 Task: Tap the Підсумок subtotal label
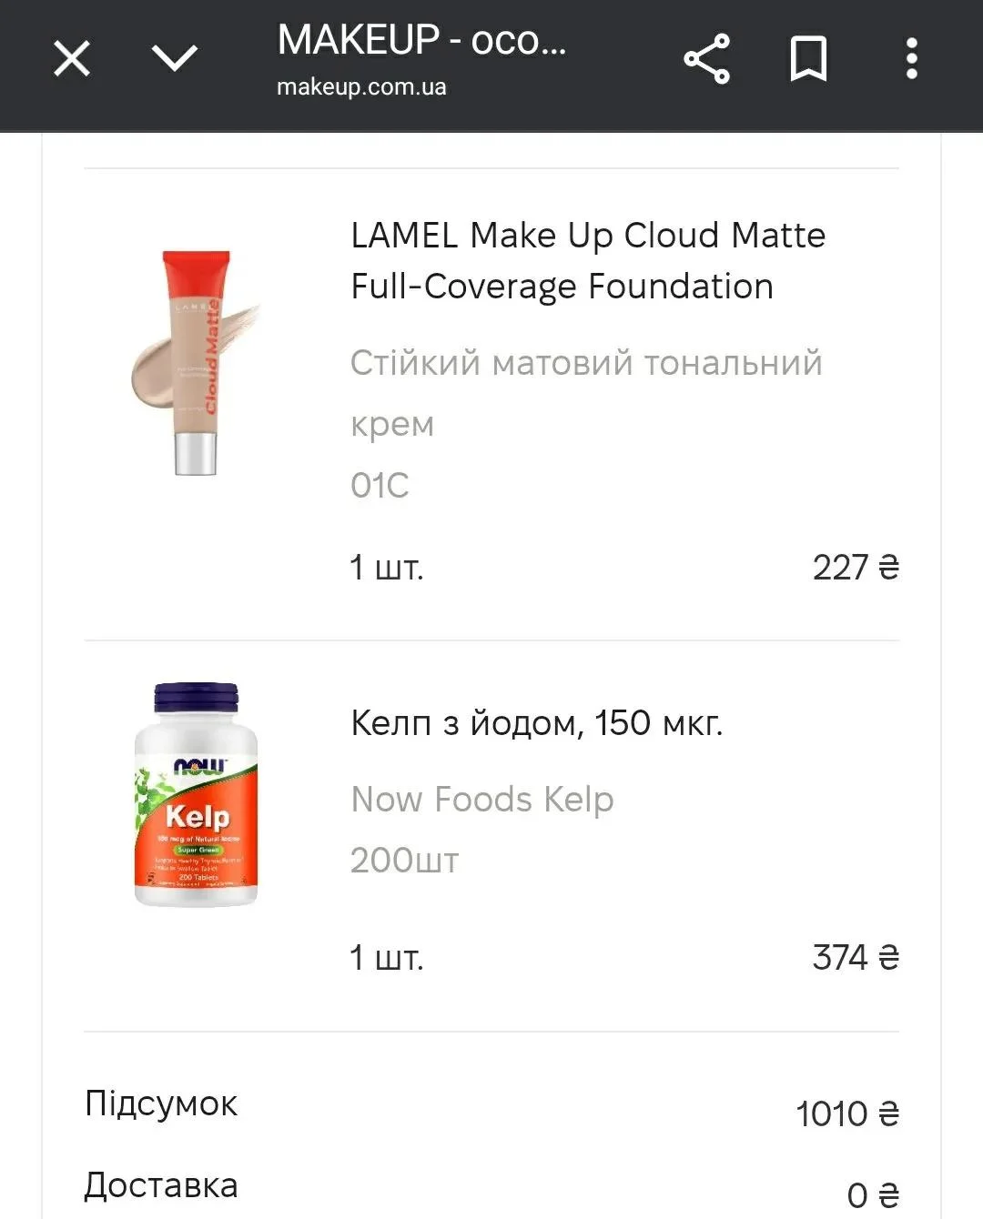pyautogui.click(x=161, y=1103)
